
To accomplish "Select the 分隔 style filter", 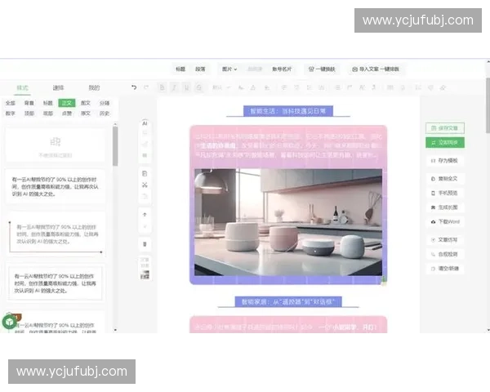I will pos(105,103).
